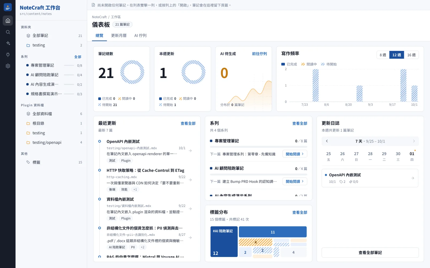The height and width of the screenshot is (268, 430).
Task: Click the 效能 tag chip
Action: pos(124,189)
